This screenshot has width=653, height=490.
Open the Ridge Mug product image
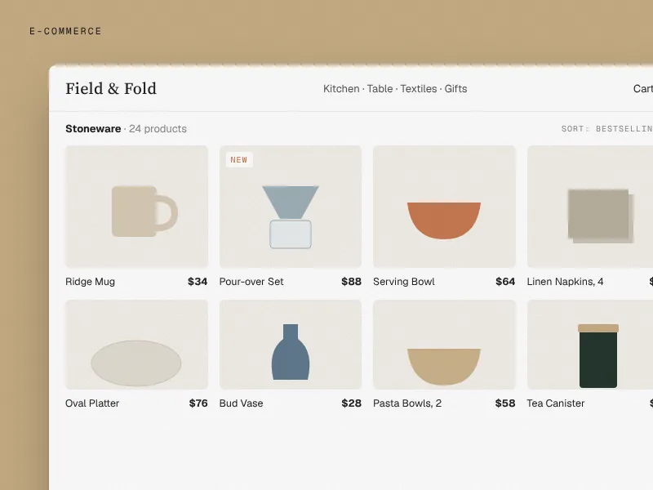[x=136, y=207]
